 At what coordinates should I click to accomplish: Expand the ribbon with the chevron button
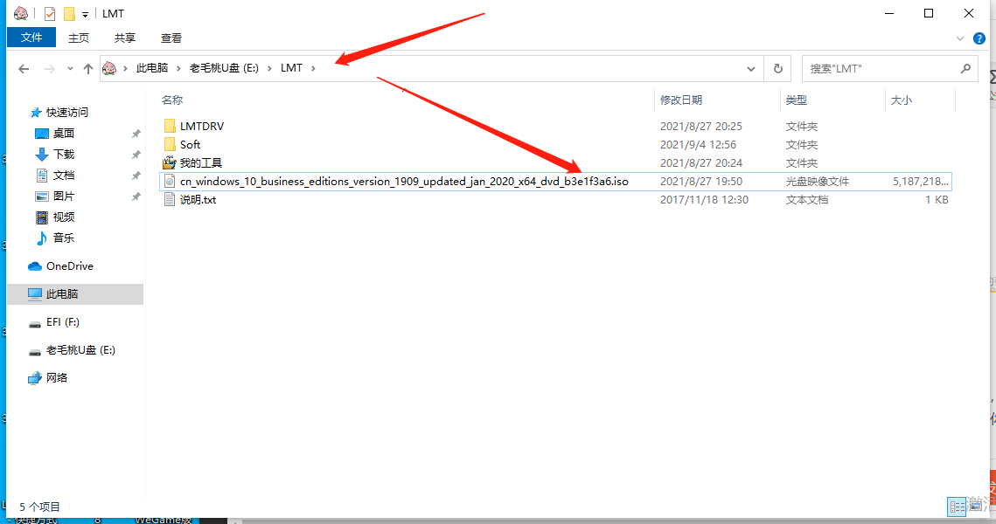point(960,38)
